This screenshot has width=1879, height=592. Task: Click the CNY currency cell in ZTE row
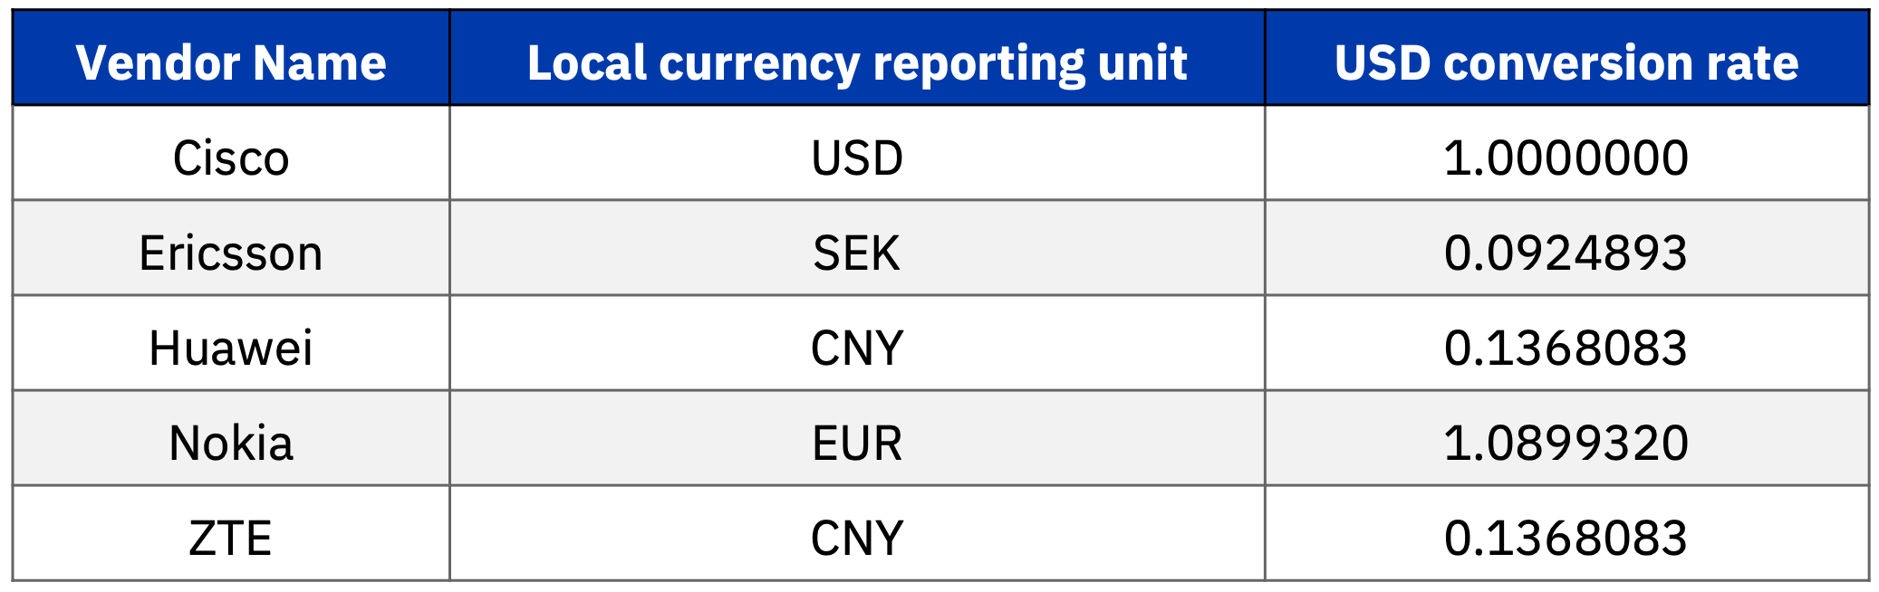tap(857, 533)
